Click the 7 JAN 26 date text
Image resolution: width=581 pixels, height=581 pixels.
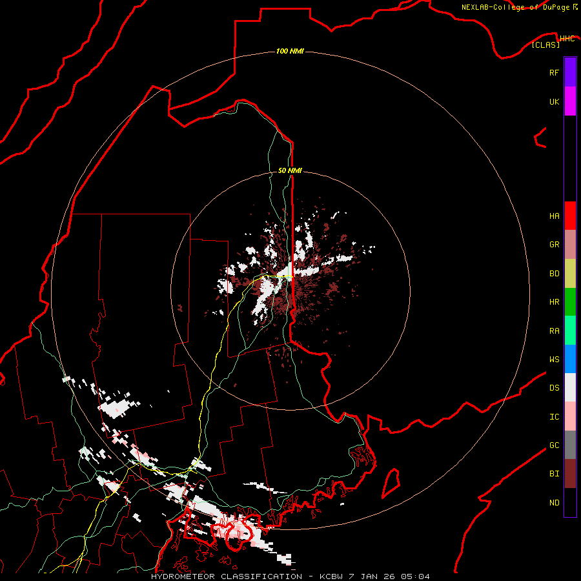pyautogui.click(x=372, y=576)
